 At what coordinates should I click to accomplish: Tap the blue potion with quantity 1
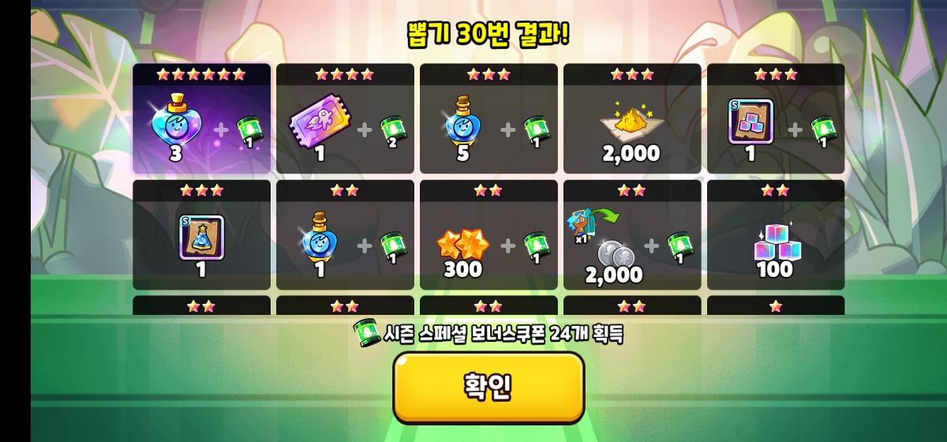click(x=319, y=237)
